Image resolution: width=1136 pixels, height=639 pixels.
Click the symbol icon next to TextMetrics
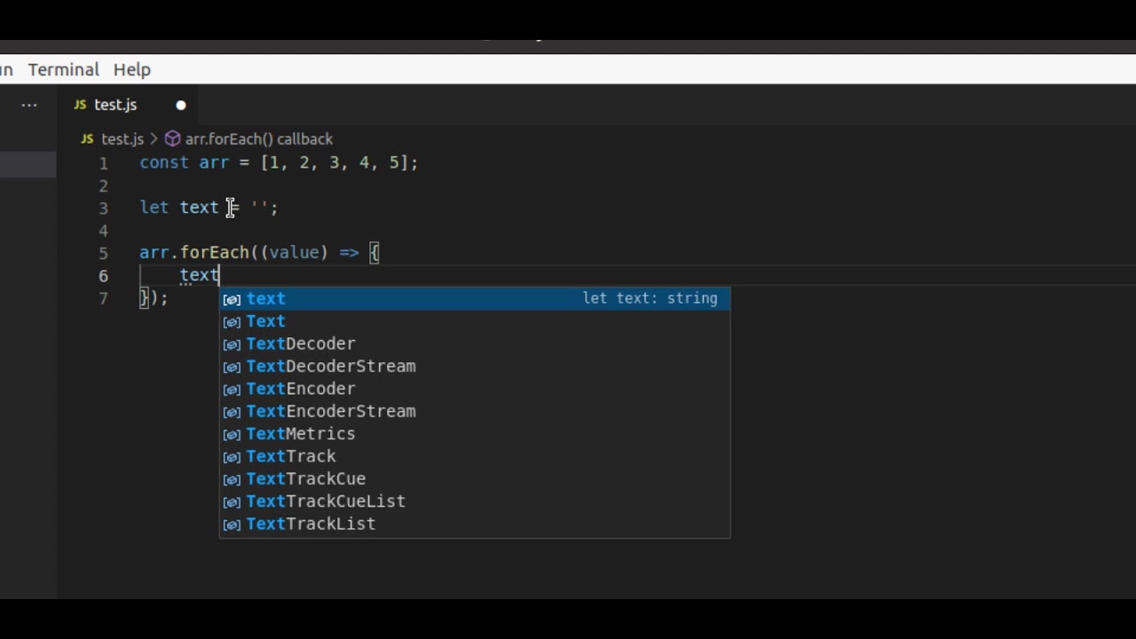(x=232, y=434)
